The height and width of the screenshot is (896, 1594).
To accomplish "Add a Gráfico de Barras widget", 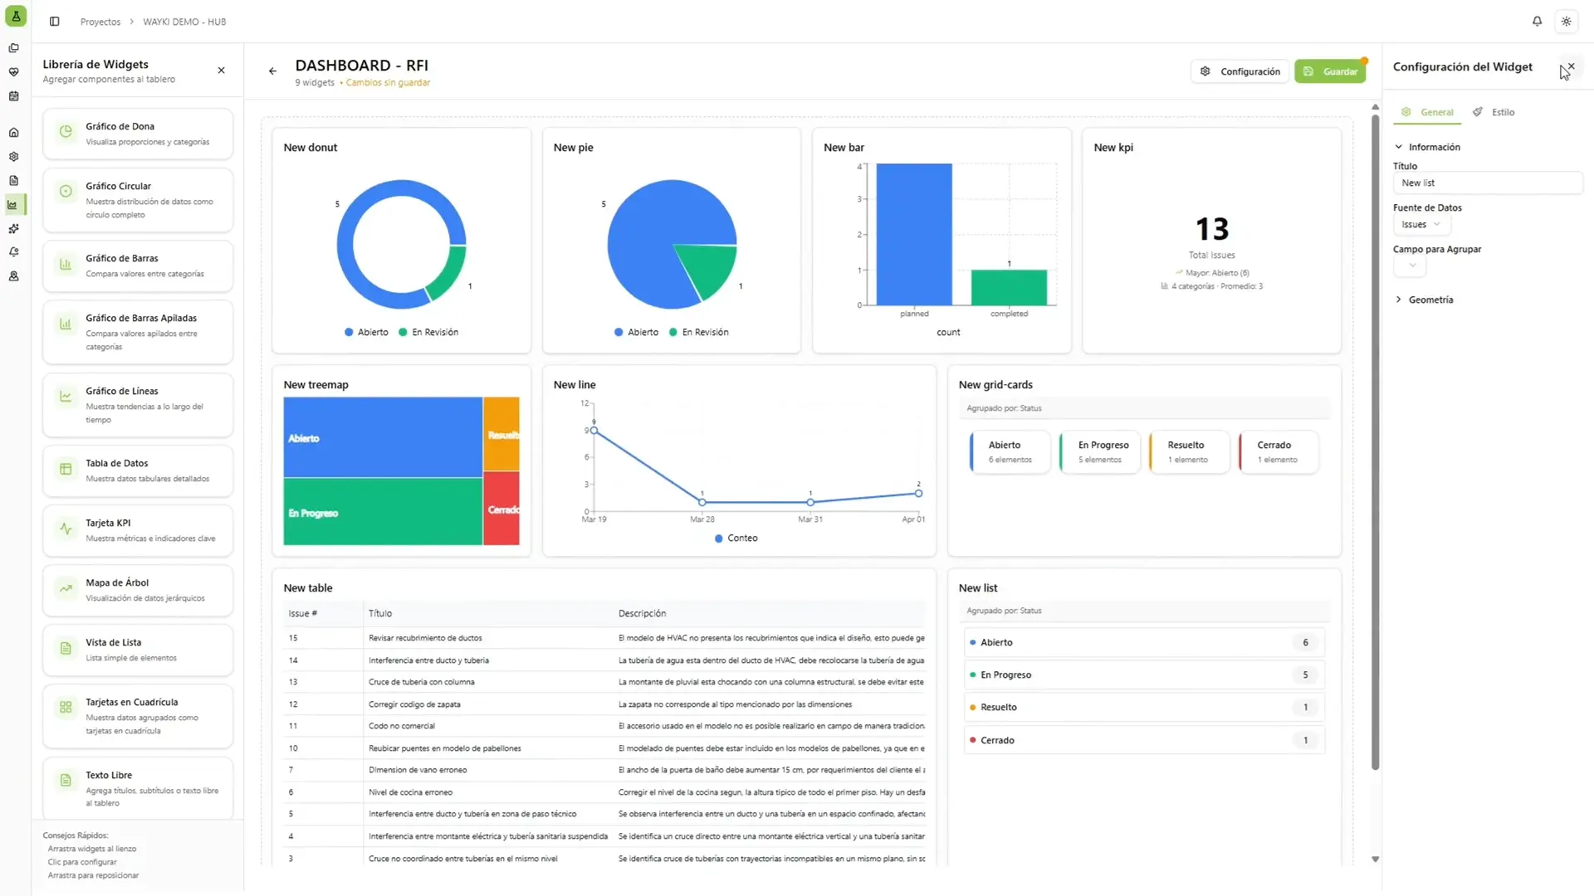I will pyautogui.click(x=138, y=265).
